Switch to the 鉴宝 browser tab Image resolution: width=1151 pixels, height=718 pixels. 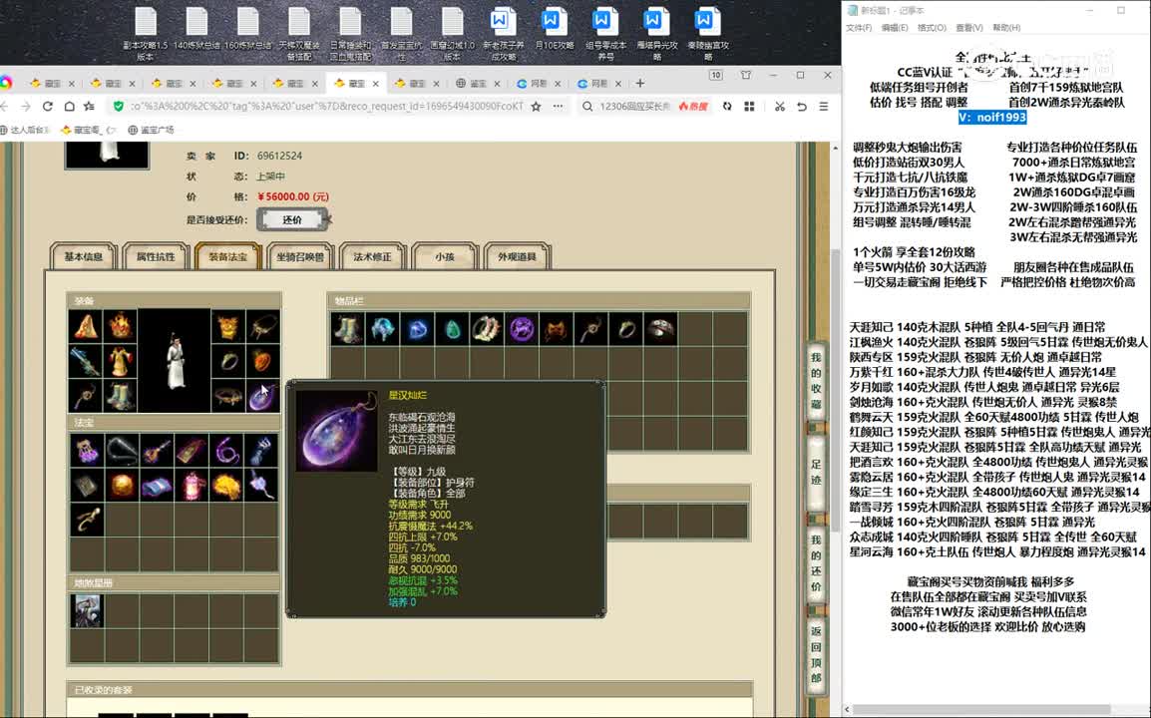[x=478, y=83]
